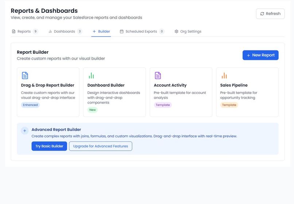Viewport: 294px width, 204px height.
Task: Select the Builder tab
Action: [101, 31]
